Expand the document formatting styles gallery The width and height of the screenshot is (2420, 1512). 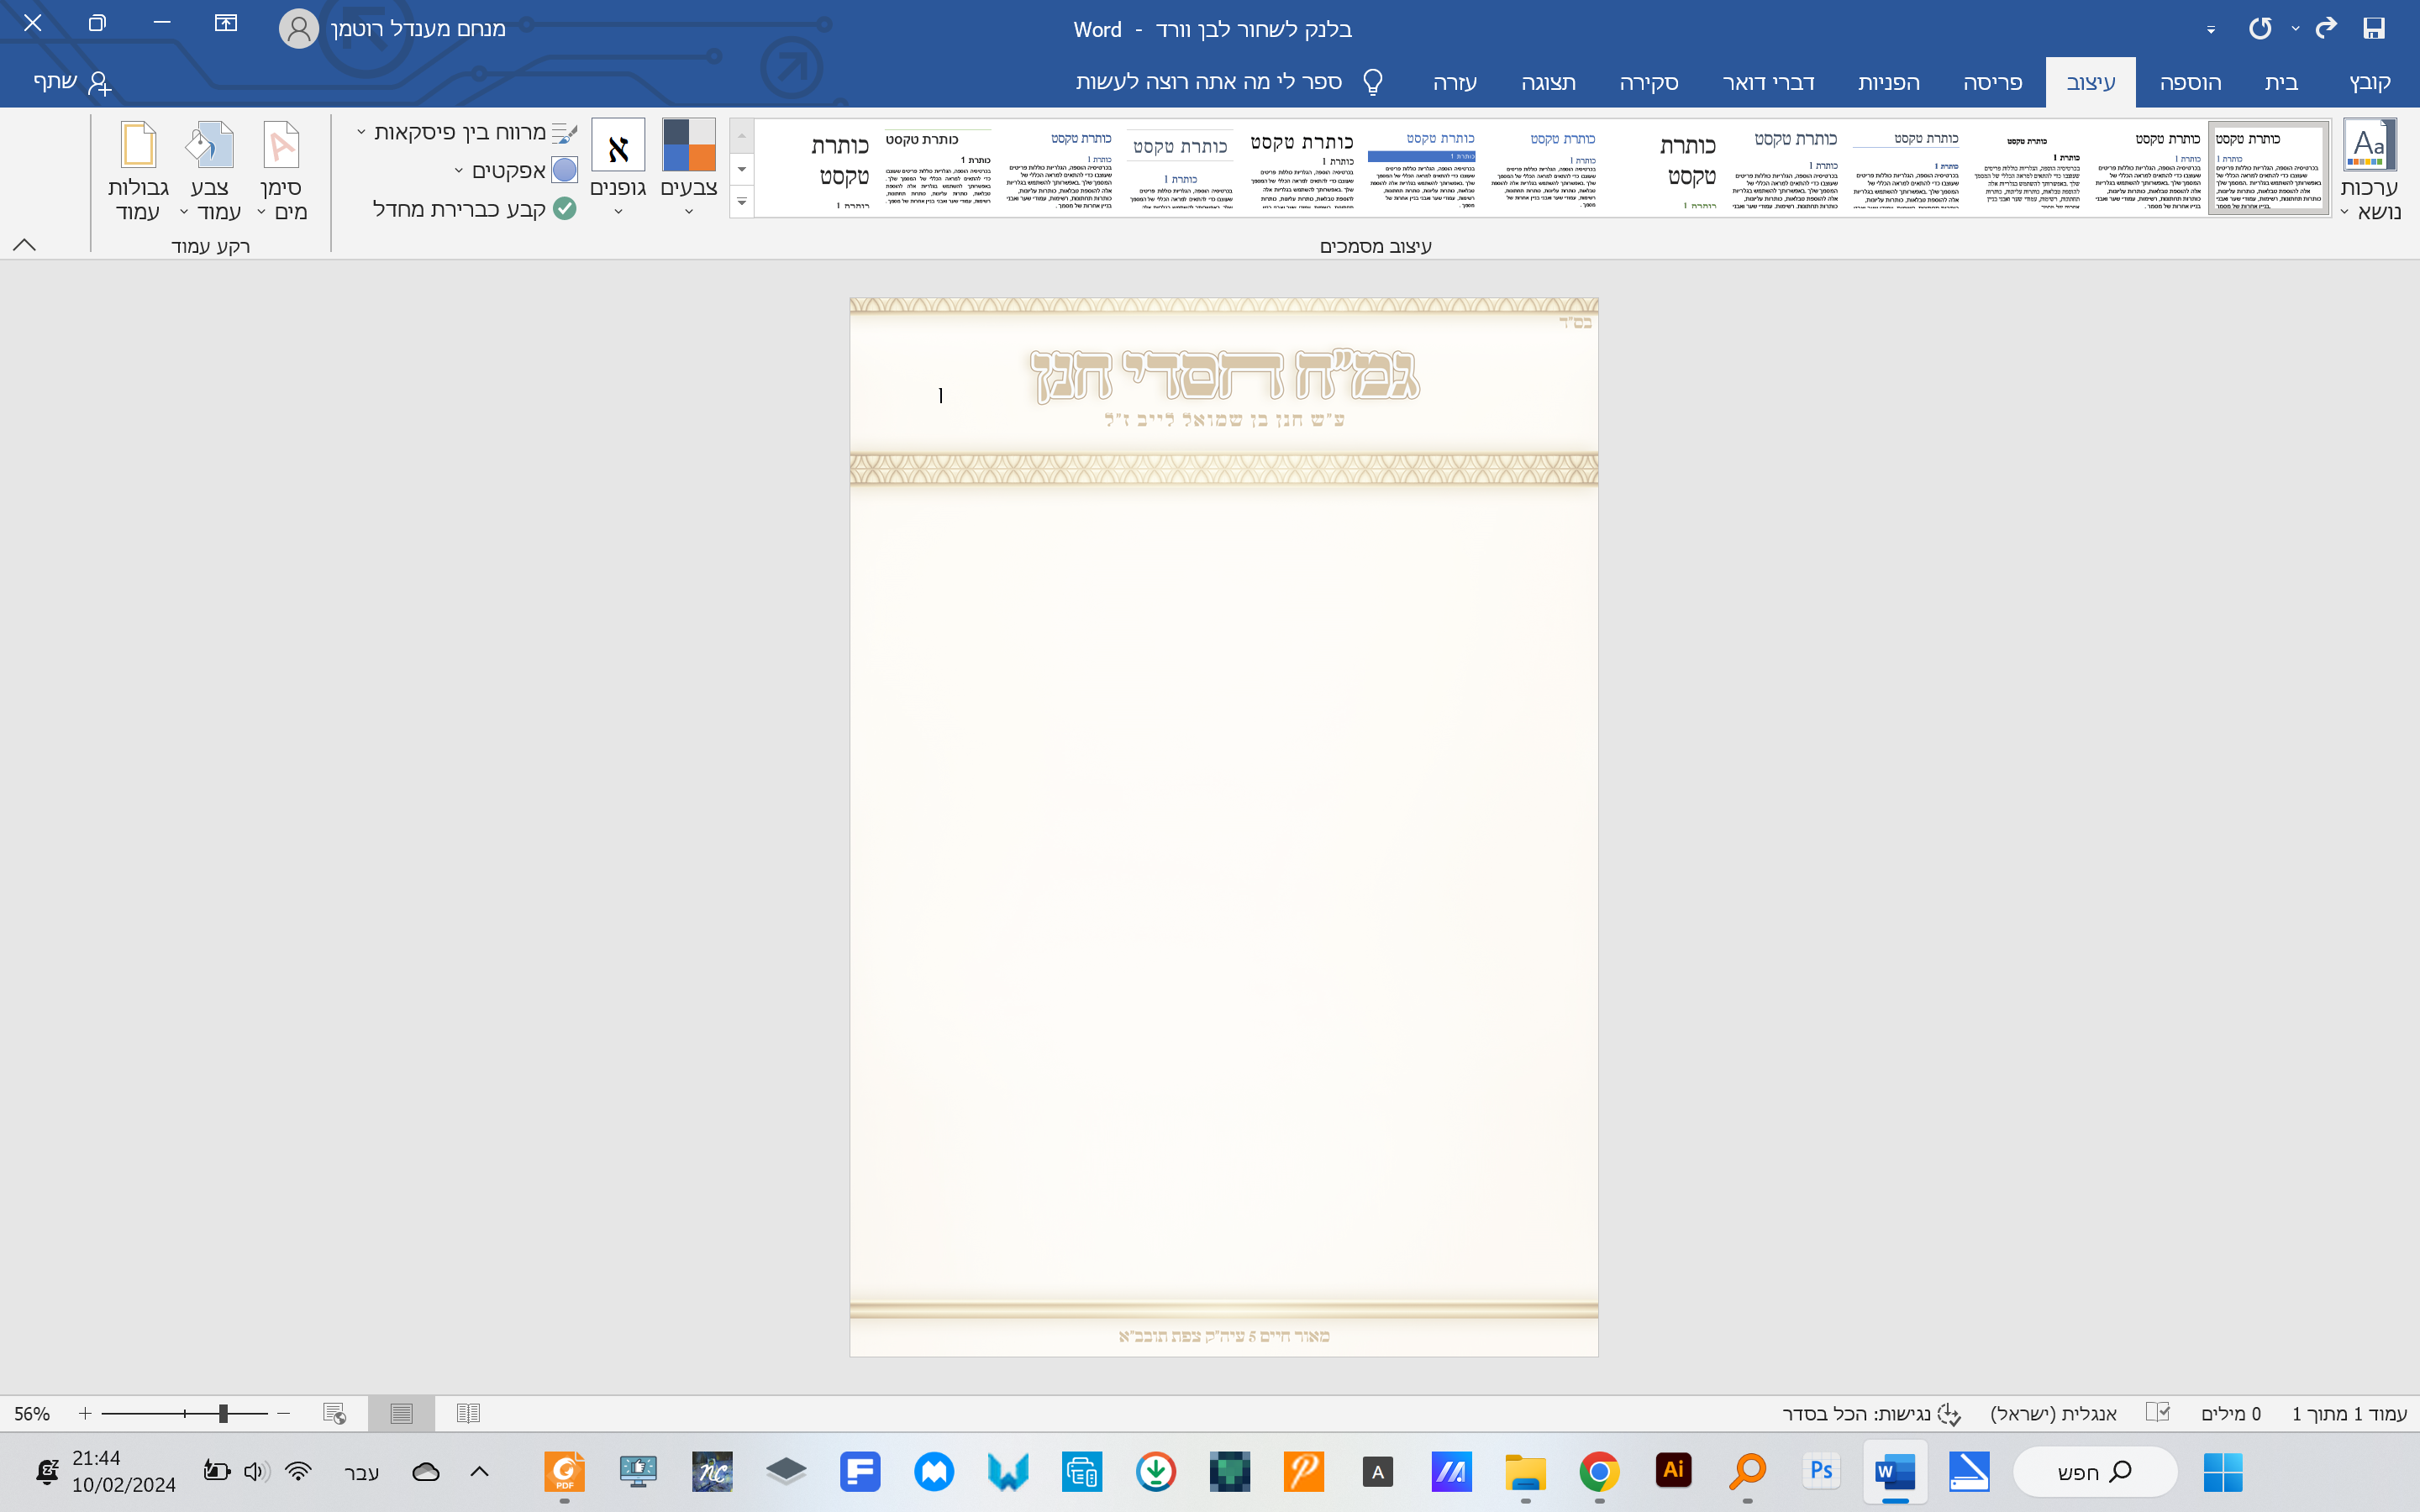(741, 202)
